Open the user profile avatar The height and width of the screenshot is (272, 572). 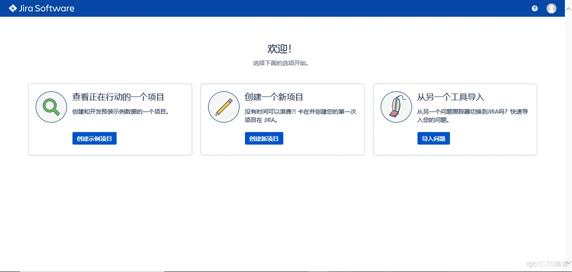coord(551,8)
